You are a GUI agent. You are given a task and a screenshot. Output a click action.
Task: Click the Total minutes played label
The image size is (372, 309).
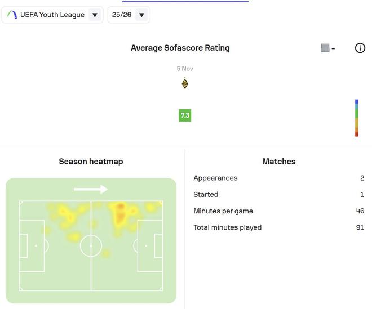point(227,227)
